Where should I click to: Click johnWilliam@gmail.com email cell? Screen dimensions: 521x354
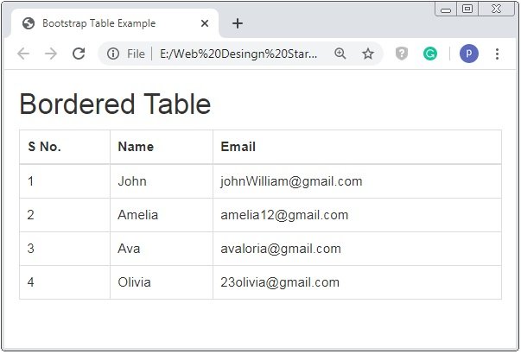click(357, 181)
